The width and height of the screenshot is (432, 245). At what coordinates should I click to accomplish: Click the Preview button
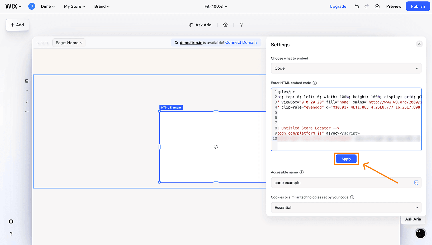pyautogui.click(x=394, y=6)
